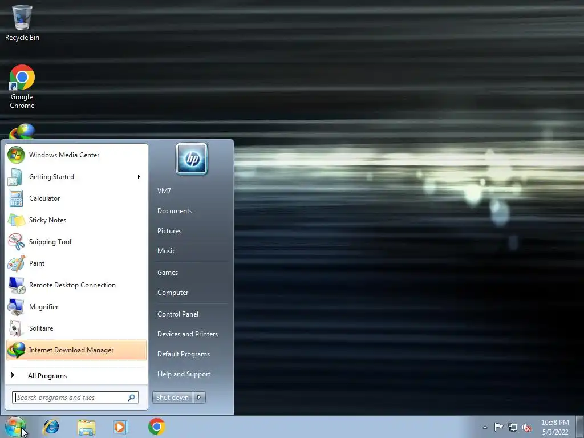The image size is (584, 438).
Task: Click the Calculator label text
Action: click(44, 198)
